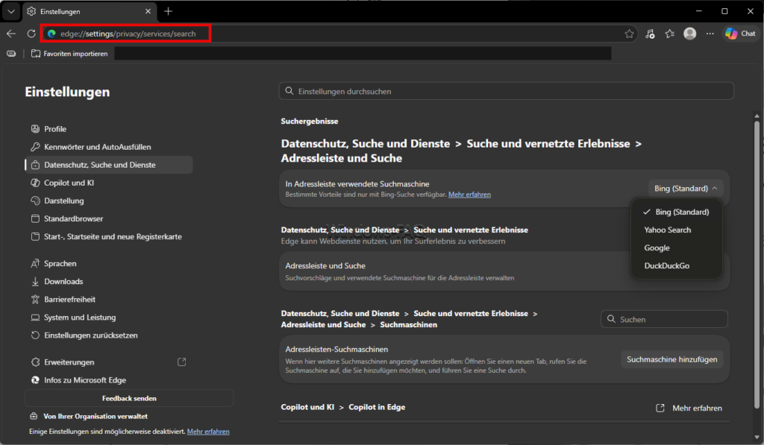764x445 pixels.
Task: Open Barrierefreiheit settings section
Action: pos(109,300)
